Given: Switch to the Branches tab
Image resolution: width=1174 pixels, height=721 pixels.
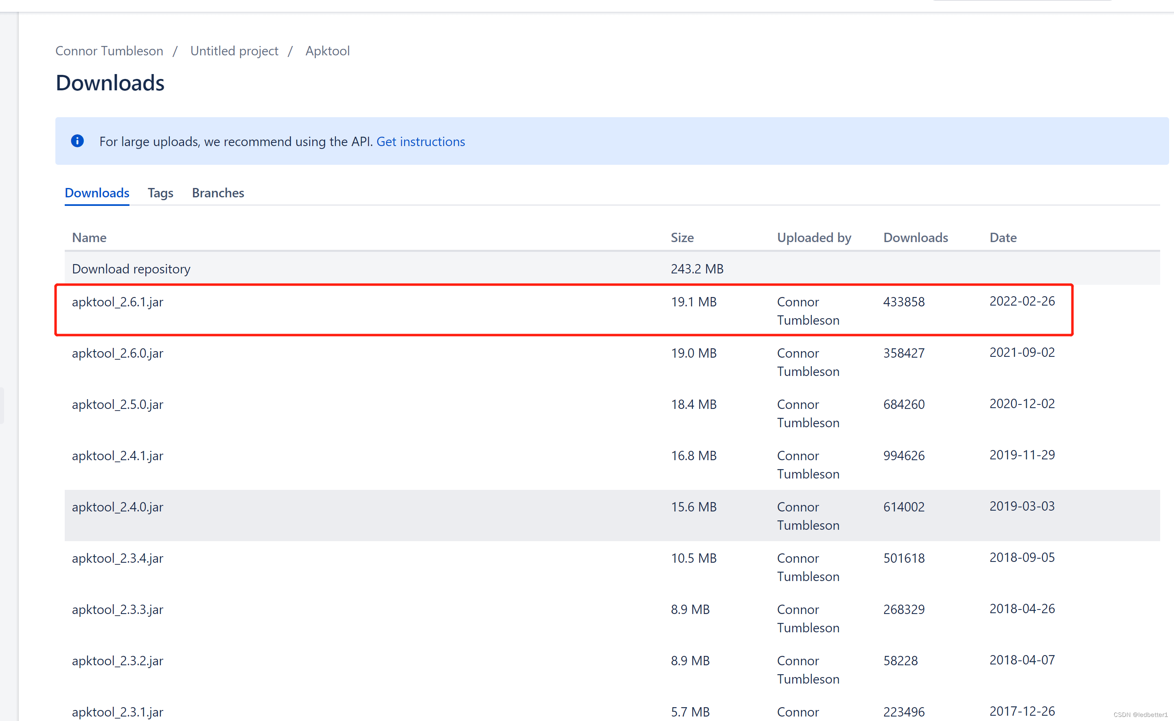Looking at the screenshot, I should (x=218, y=192).
